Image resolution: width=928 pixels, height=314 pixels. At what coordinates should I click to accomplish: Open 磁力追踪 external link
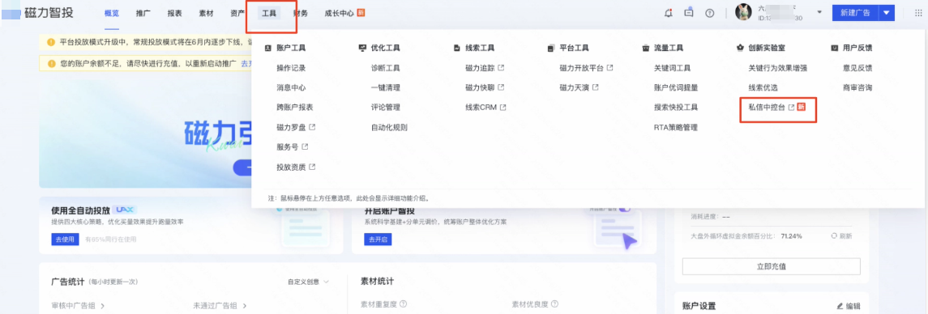tap(485, 68)
